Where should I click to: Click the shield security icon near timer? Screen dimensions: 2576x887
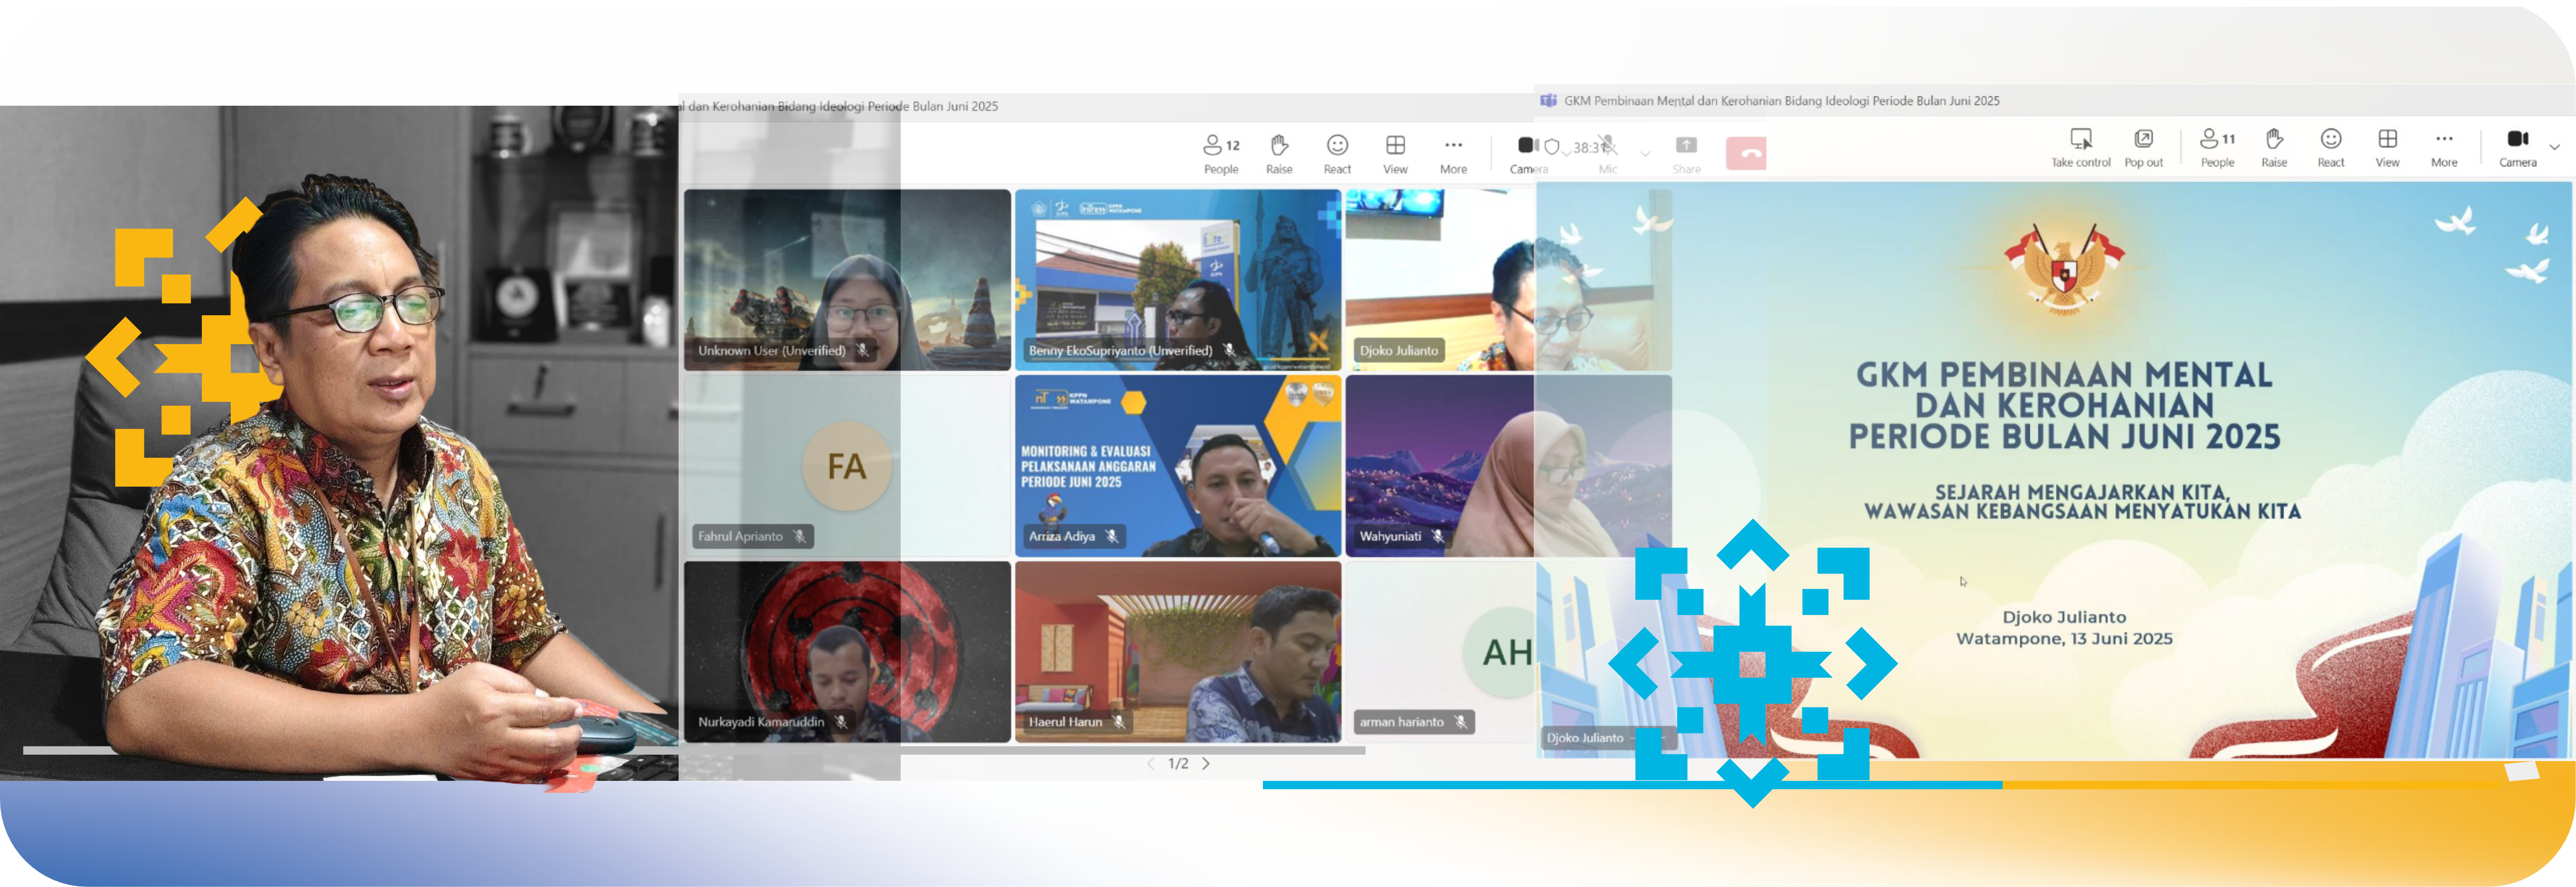click(1552, 147)
